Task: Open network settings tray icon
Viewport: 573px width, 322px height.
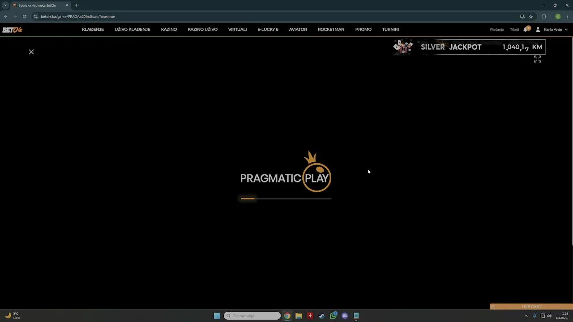Action: tap(543, 316)
